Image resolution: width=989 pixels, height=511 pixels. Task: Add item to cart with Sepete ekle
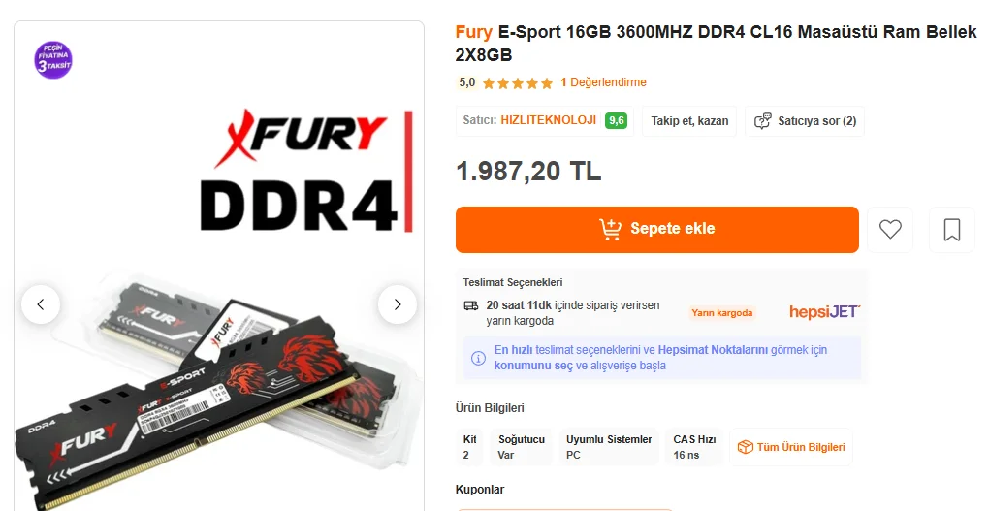click(x=657, y=230)
